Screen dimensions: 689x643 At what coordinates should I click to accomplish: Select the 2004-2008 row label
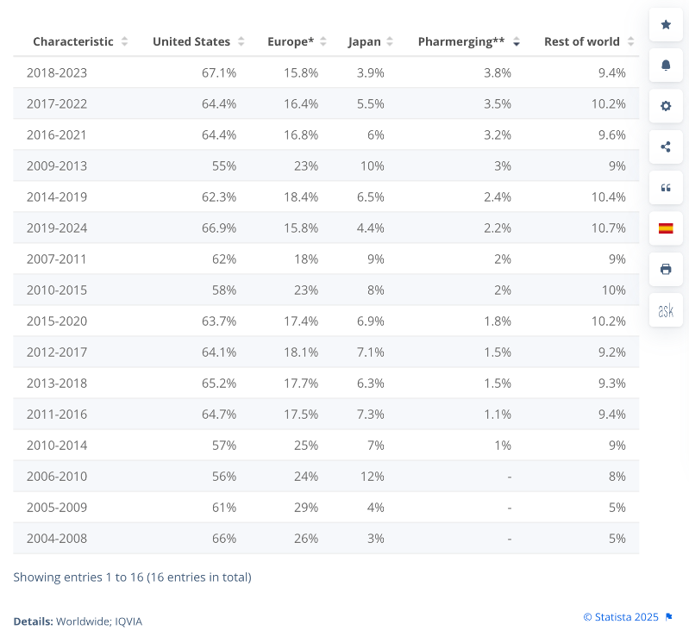pos(57,538)
